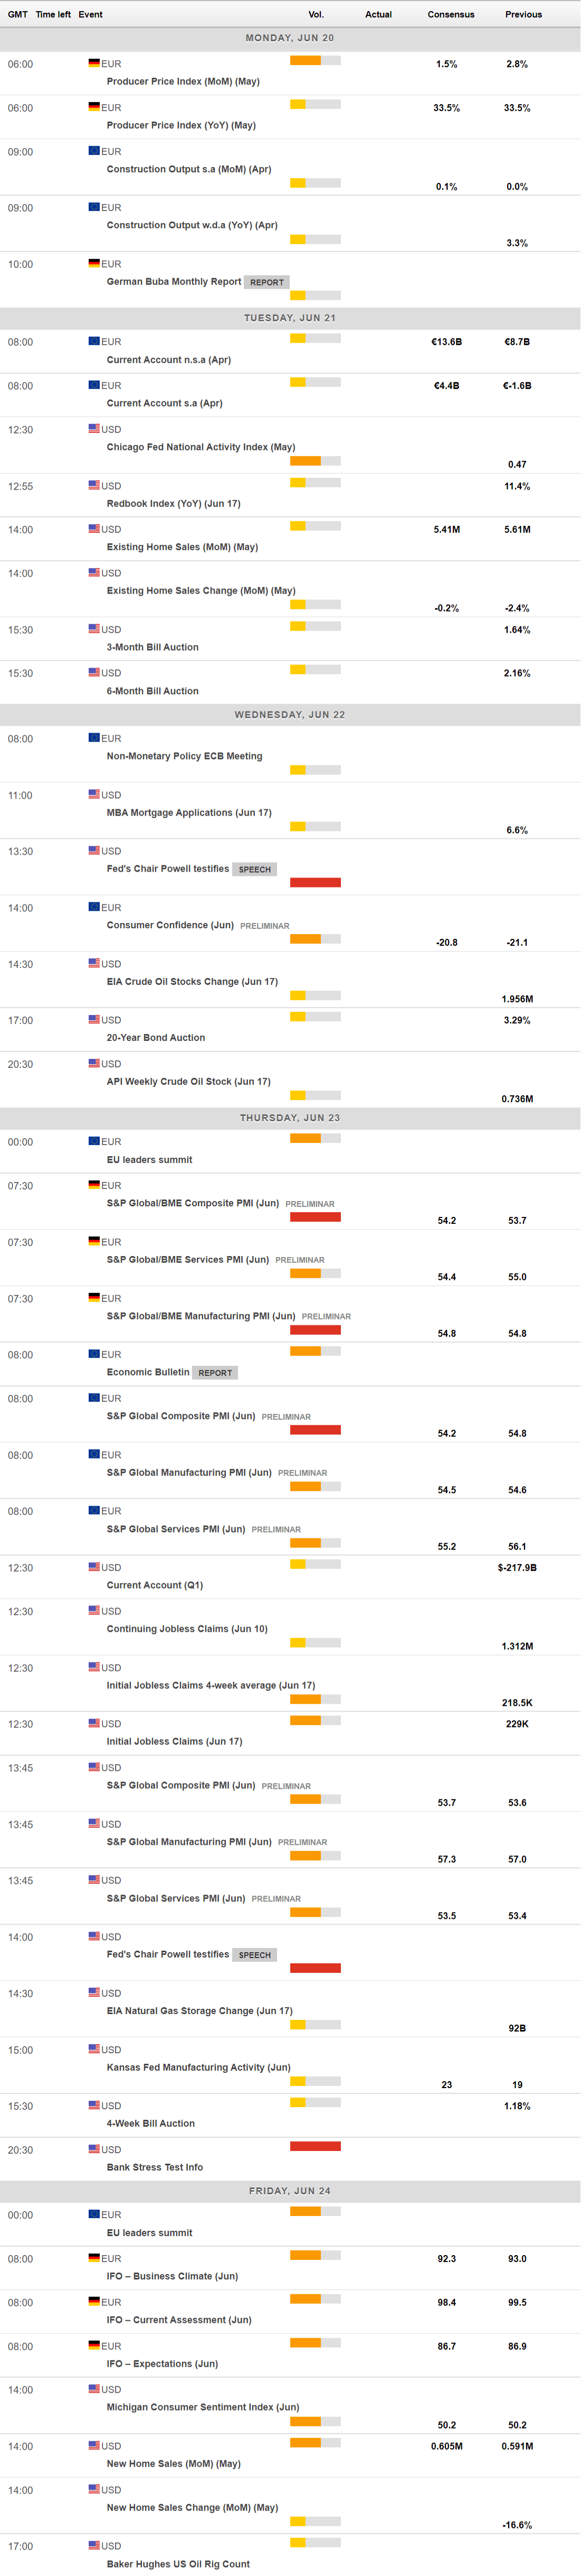Screen dimensions: 581x2576
Task: Click the US flag for Baker Hughes Oil Rig Count
Action: click(x=94, y=2546)
